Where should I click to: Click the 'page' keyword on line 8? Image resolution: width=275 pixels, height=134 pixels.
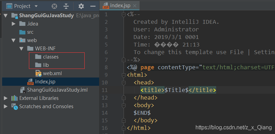pyautogui.click(x=147, y=68)
